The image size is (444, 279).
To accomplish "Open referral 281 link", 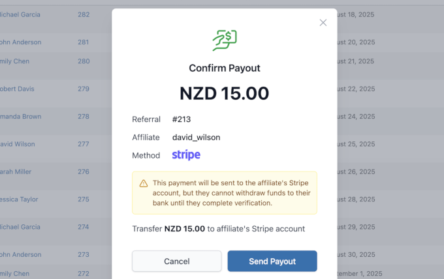I will click(84, 42).
